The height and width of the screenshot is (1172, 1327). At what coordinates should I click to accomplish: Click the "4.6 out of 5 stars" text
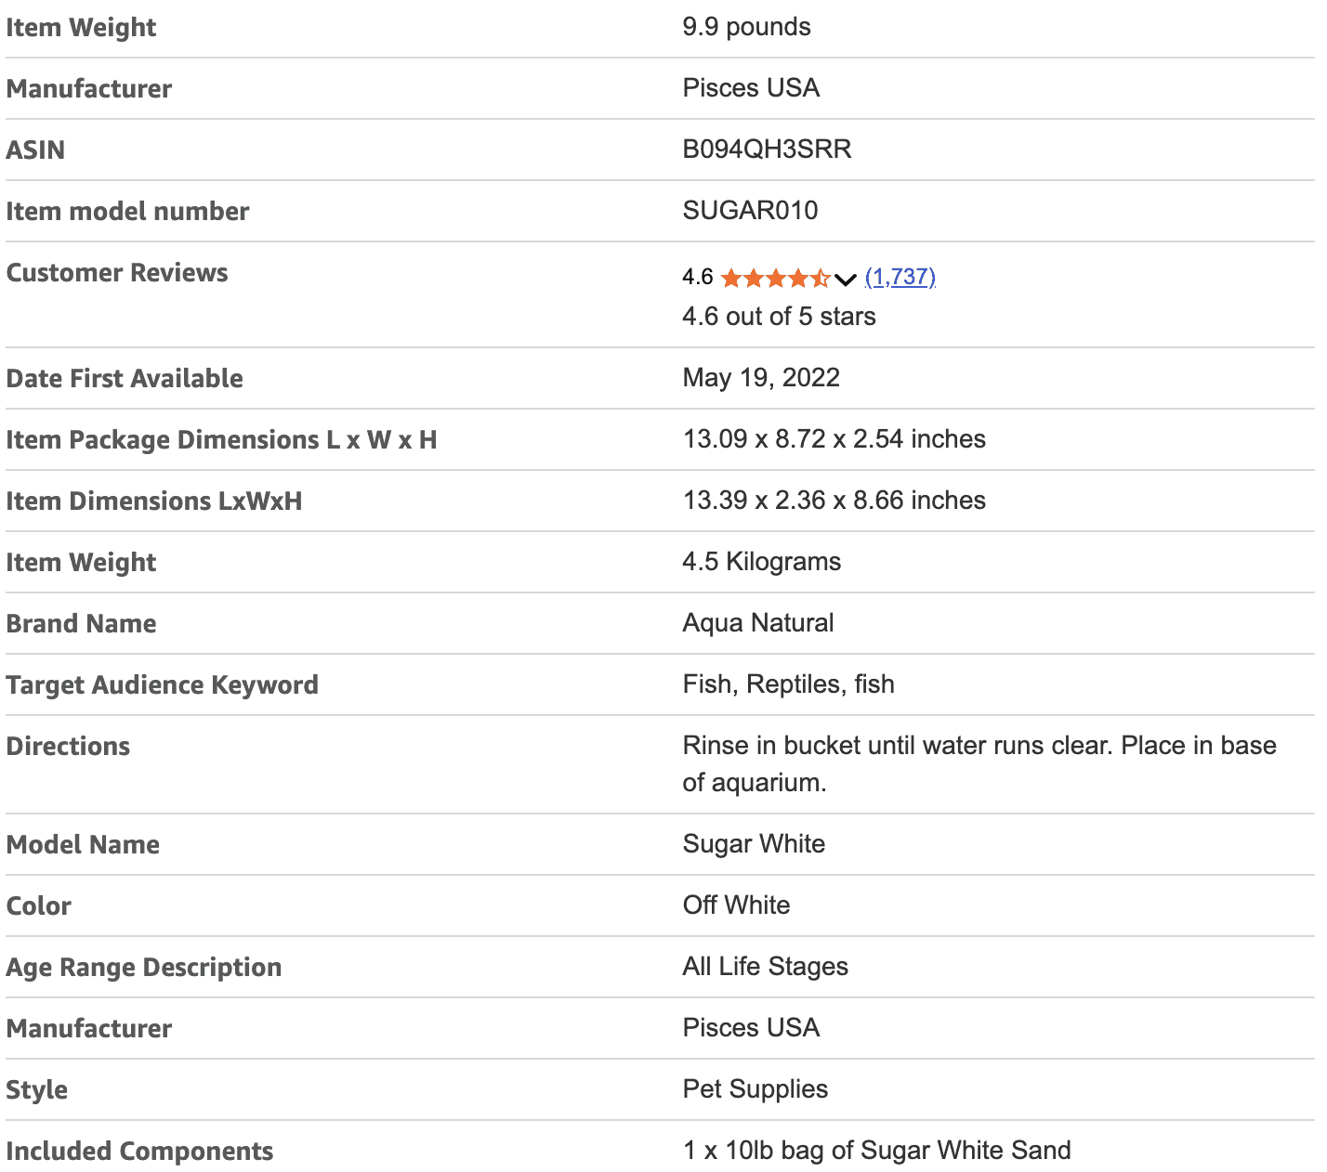(x=779, y=317)
